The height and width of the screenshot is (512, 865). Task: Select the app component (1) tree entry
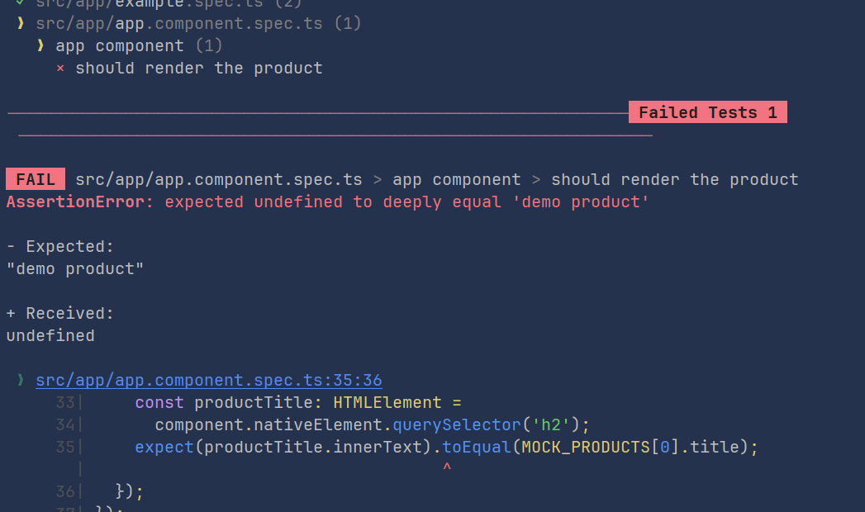139,45
